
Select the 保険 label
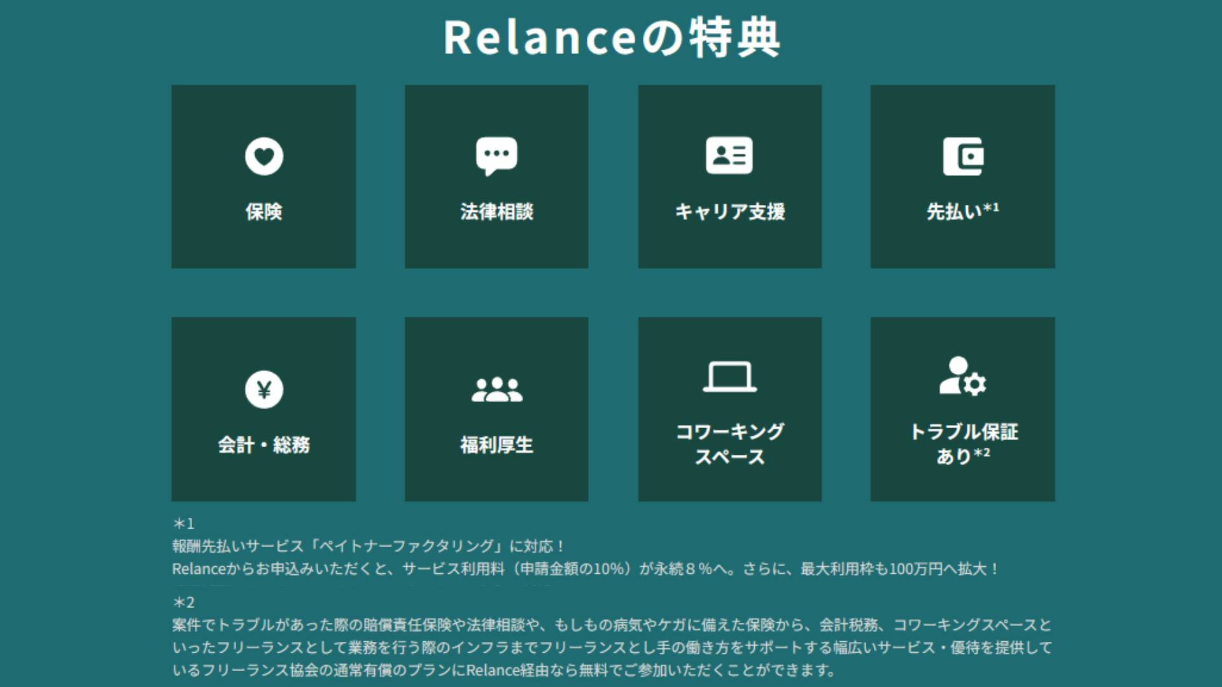tap(263, 212)
